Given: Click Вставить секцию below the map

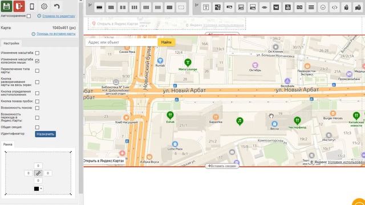Looking at the screenshot, I should [222, 166].
